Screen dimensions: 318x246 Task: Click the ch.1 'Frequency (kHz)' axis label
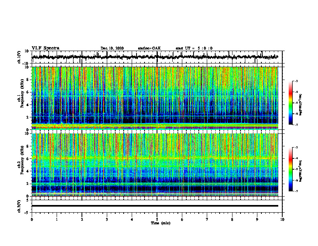click(x=22, y=94)
